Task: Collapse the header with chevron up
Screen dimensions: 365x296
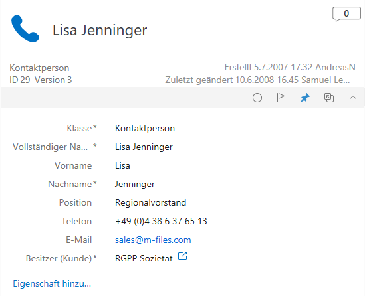Action: coord(353,98)
